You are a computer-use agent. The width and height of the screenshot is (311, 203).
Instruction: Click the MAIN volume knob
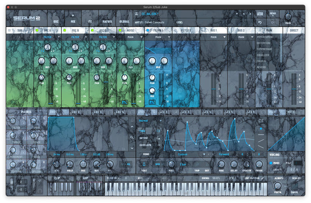point(288,17)
